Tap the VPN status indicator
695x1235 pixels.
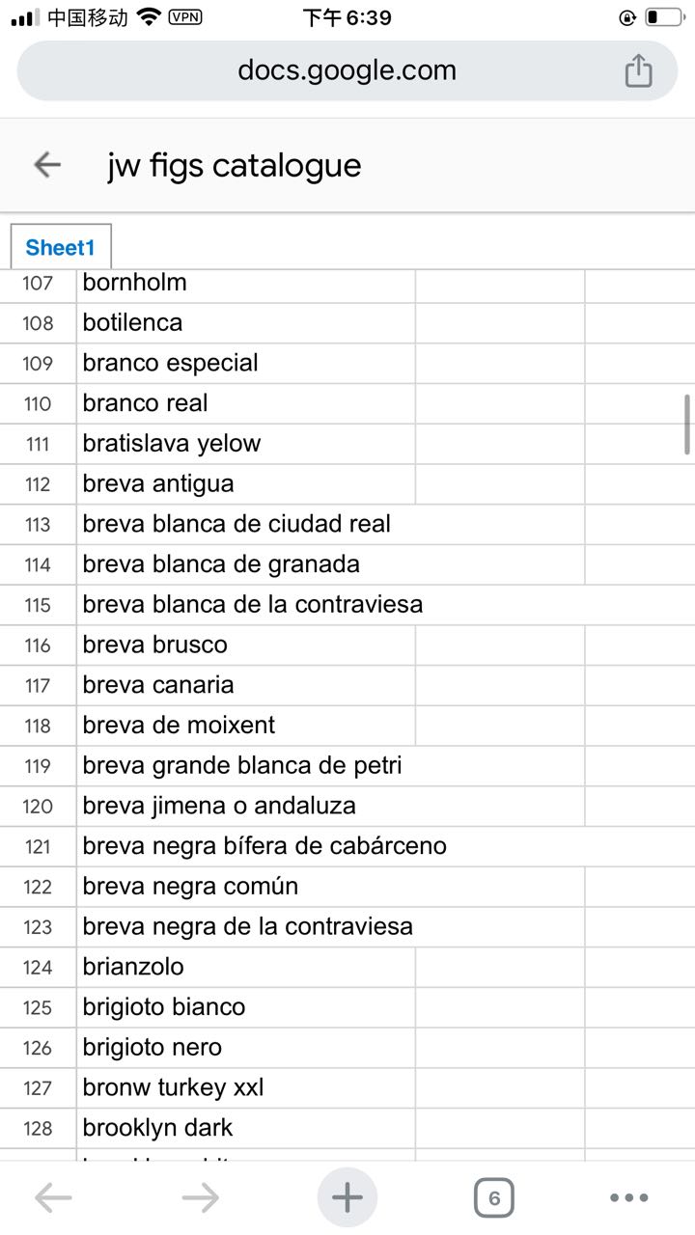coord(185,16)
